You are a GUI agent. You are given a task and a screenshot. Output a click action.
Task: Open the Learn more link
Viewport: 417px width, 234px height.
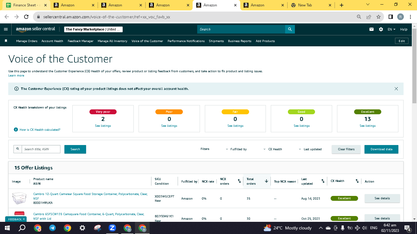point(16,76)
